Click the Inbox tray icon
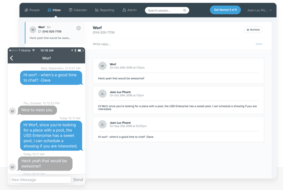 click(x=49, y=10)
